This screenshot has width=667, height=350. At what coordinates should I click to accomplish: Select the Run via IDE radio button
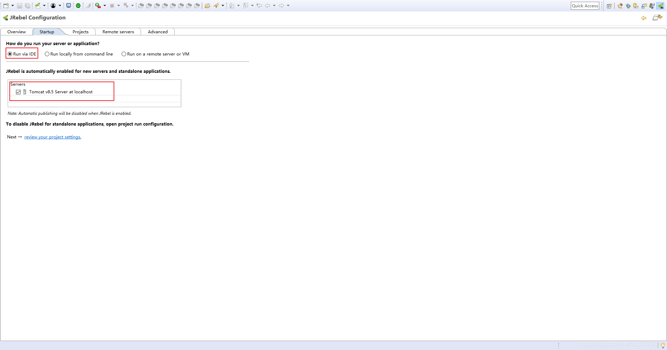click(x=22, y=54)
